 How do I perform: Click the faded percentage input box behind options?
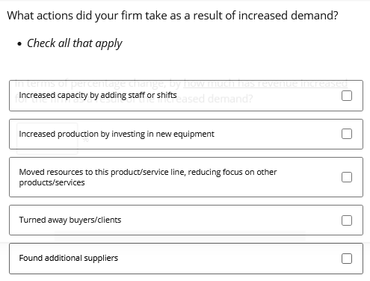(x=47, y=138)
